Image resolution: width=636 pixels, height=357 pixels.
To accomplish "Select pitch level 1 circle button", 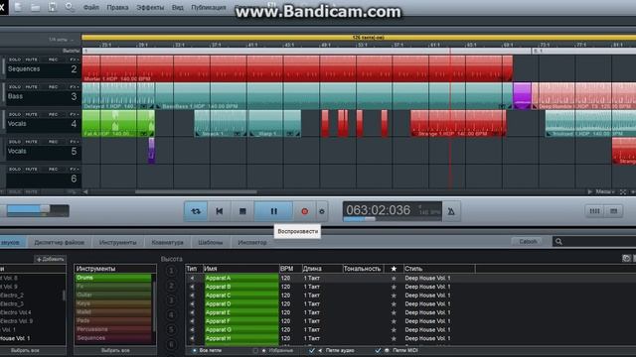I will pyautogui.click(x=171, y=271).
